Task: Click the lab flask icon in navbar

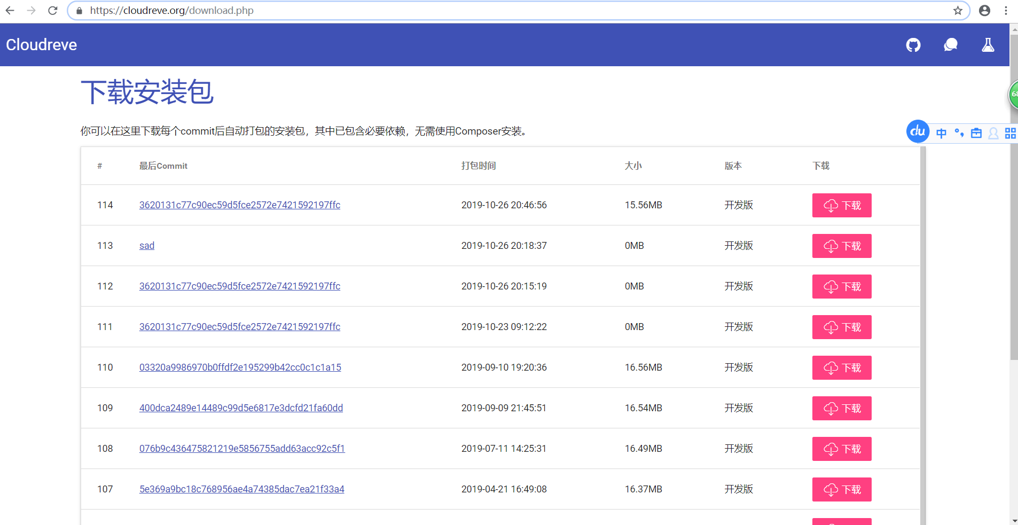Action: [x=988, y=45]
